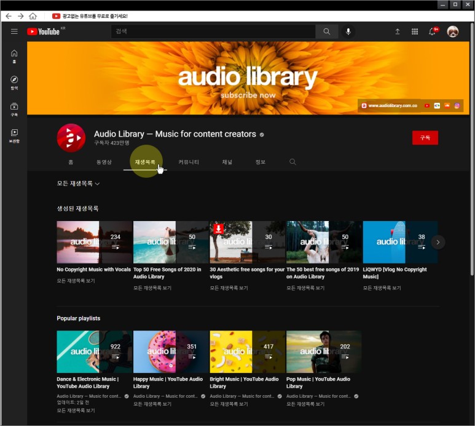
Task: Click www.audiolibrary.com.co banner link
Action: (x=392, y=106)
